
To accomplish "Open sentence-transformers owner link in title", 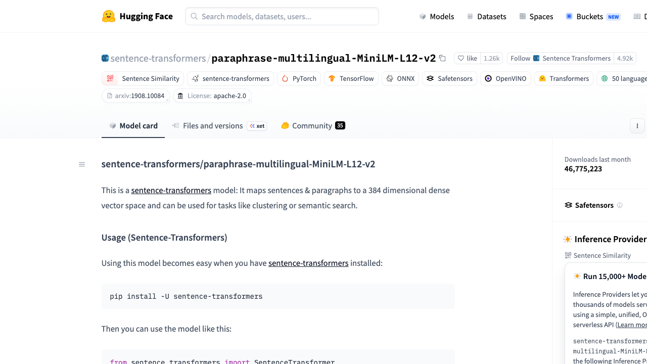I will point(158,58).
